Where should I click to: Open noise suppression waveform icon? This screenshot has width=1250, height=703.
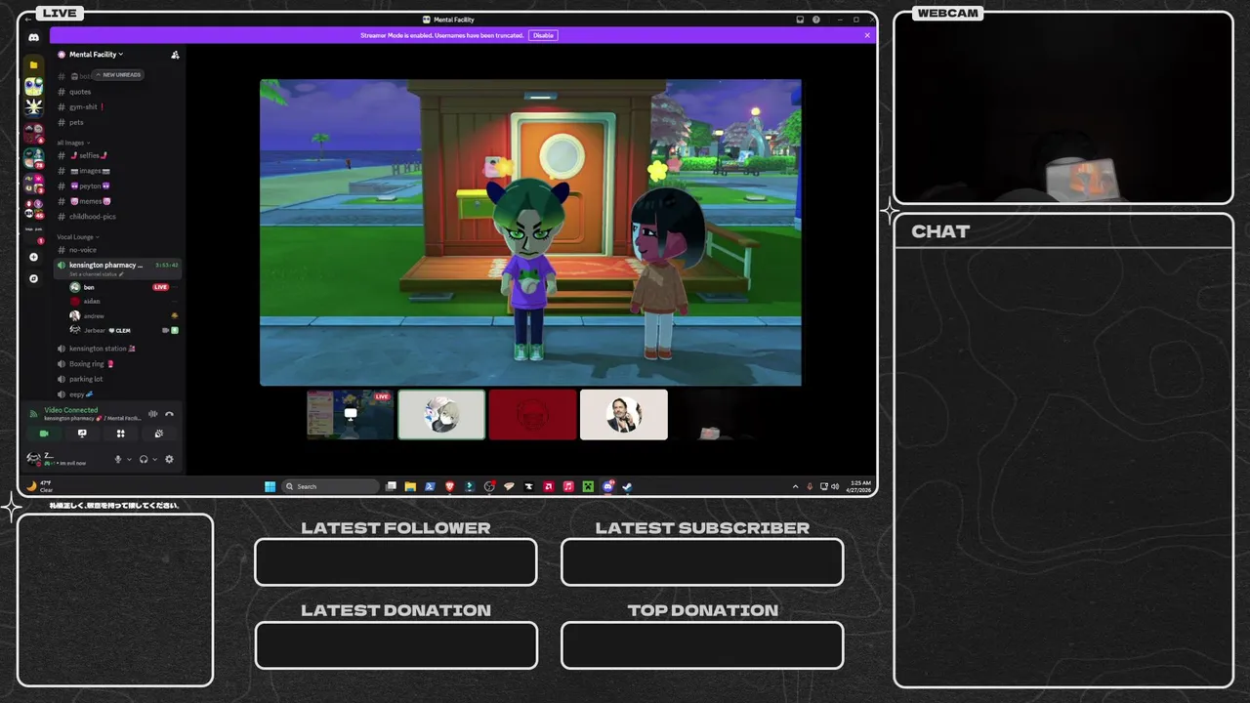[152, 414]
